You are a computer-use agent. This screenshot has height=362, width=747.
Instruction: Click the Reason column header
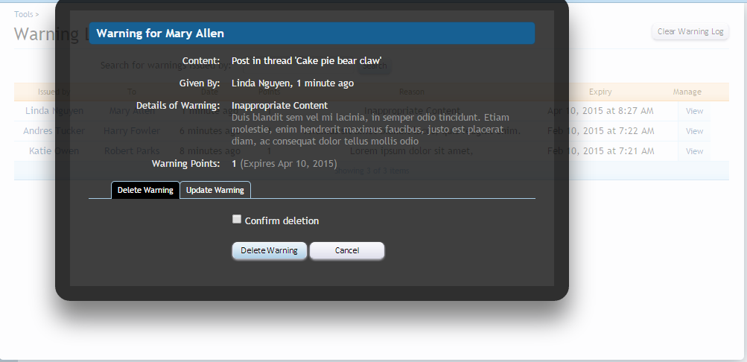(x=411, y=92)
